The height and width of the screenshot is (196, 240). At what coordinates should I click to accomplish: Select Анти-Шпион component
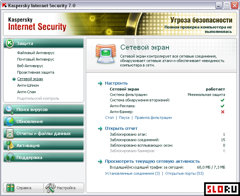[28, 85]
